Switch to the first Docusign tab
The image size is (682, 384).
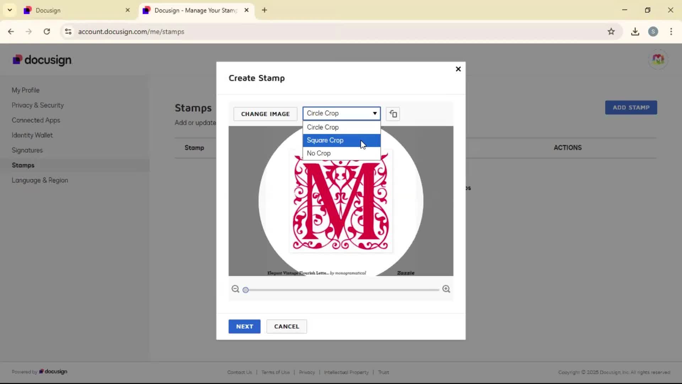[77, 10]
